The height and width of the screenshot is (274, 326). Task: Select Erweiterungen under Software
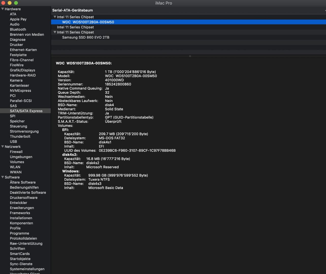(x=22, y=208)
